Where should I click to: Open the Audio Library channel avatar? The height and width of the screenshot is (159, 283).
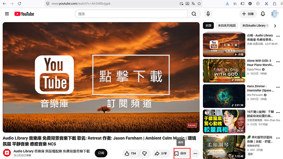pyautogui.click(x=7, y=153)
